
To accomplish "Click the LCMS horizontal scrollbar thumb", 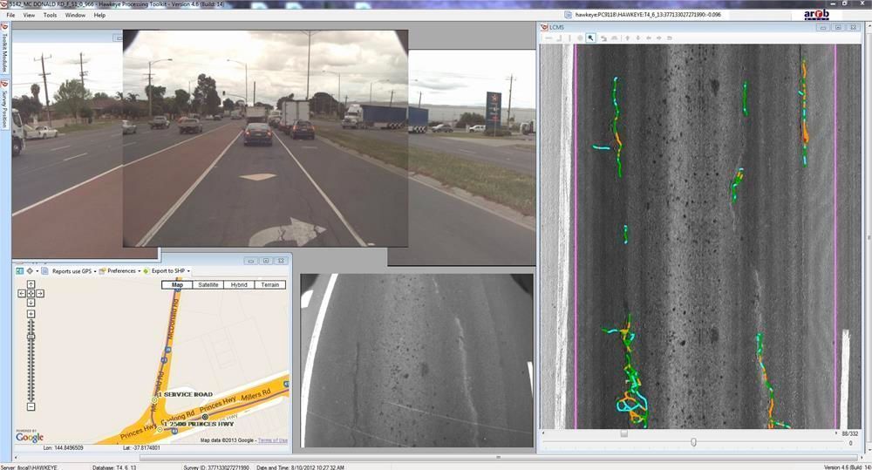I will coord(624,433).
